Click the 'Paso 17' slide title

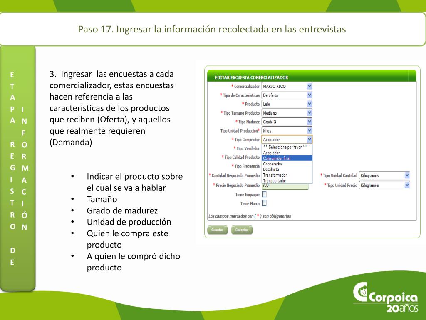click(212, 29)
